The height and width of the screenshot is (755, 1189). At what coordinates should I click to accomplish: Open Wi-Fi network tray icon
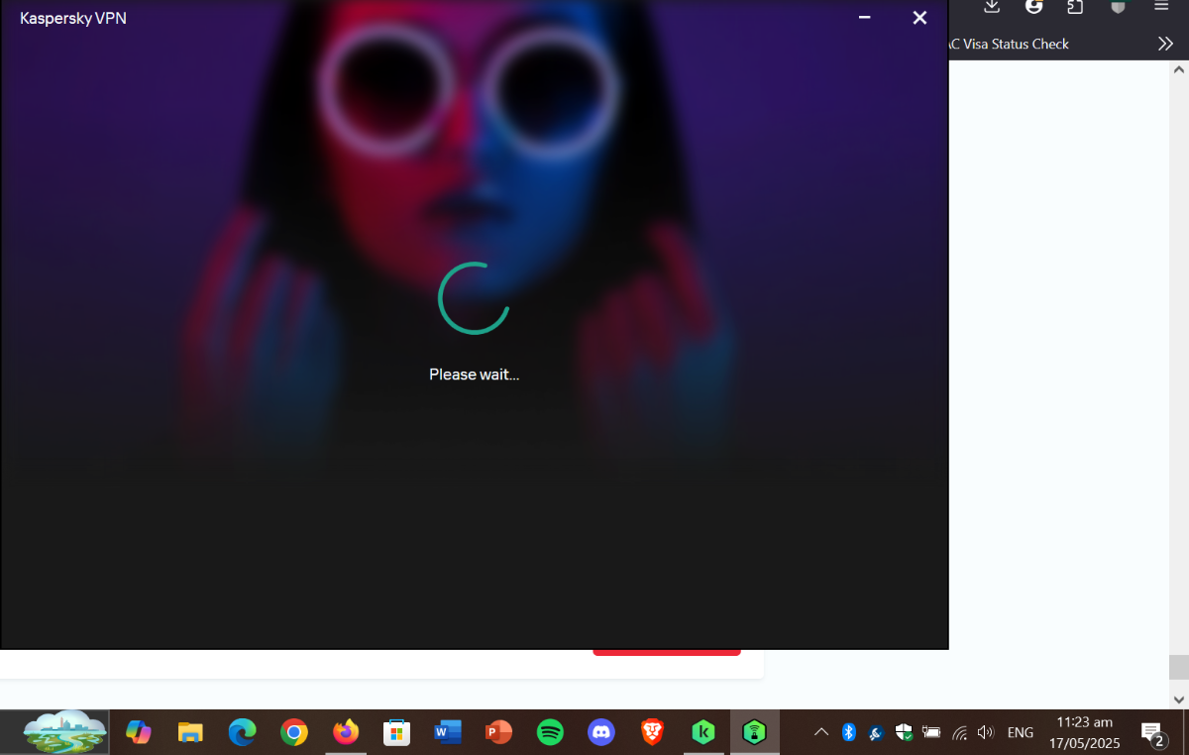click(x=959, y=733)
